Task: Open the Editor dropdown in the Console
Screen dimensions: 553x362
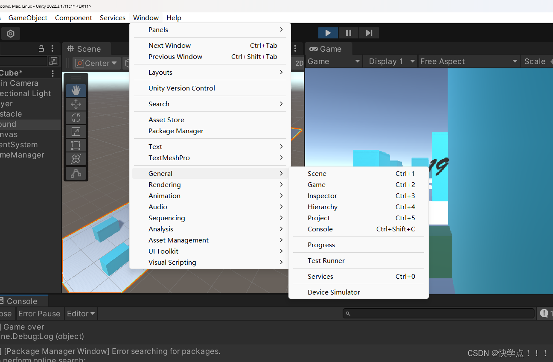Action: click(x=81, y=313)
